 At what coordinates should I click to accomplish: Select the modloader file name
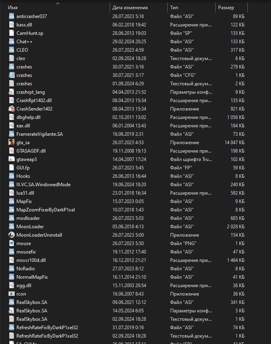tap(27, 218)
